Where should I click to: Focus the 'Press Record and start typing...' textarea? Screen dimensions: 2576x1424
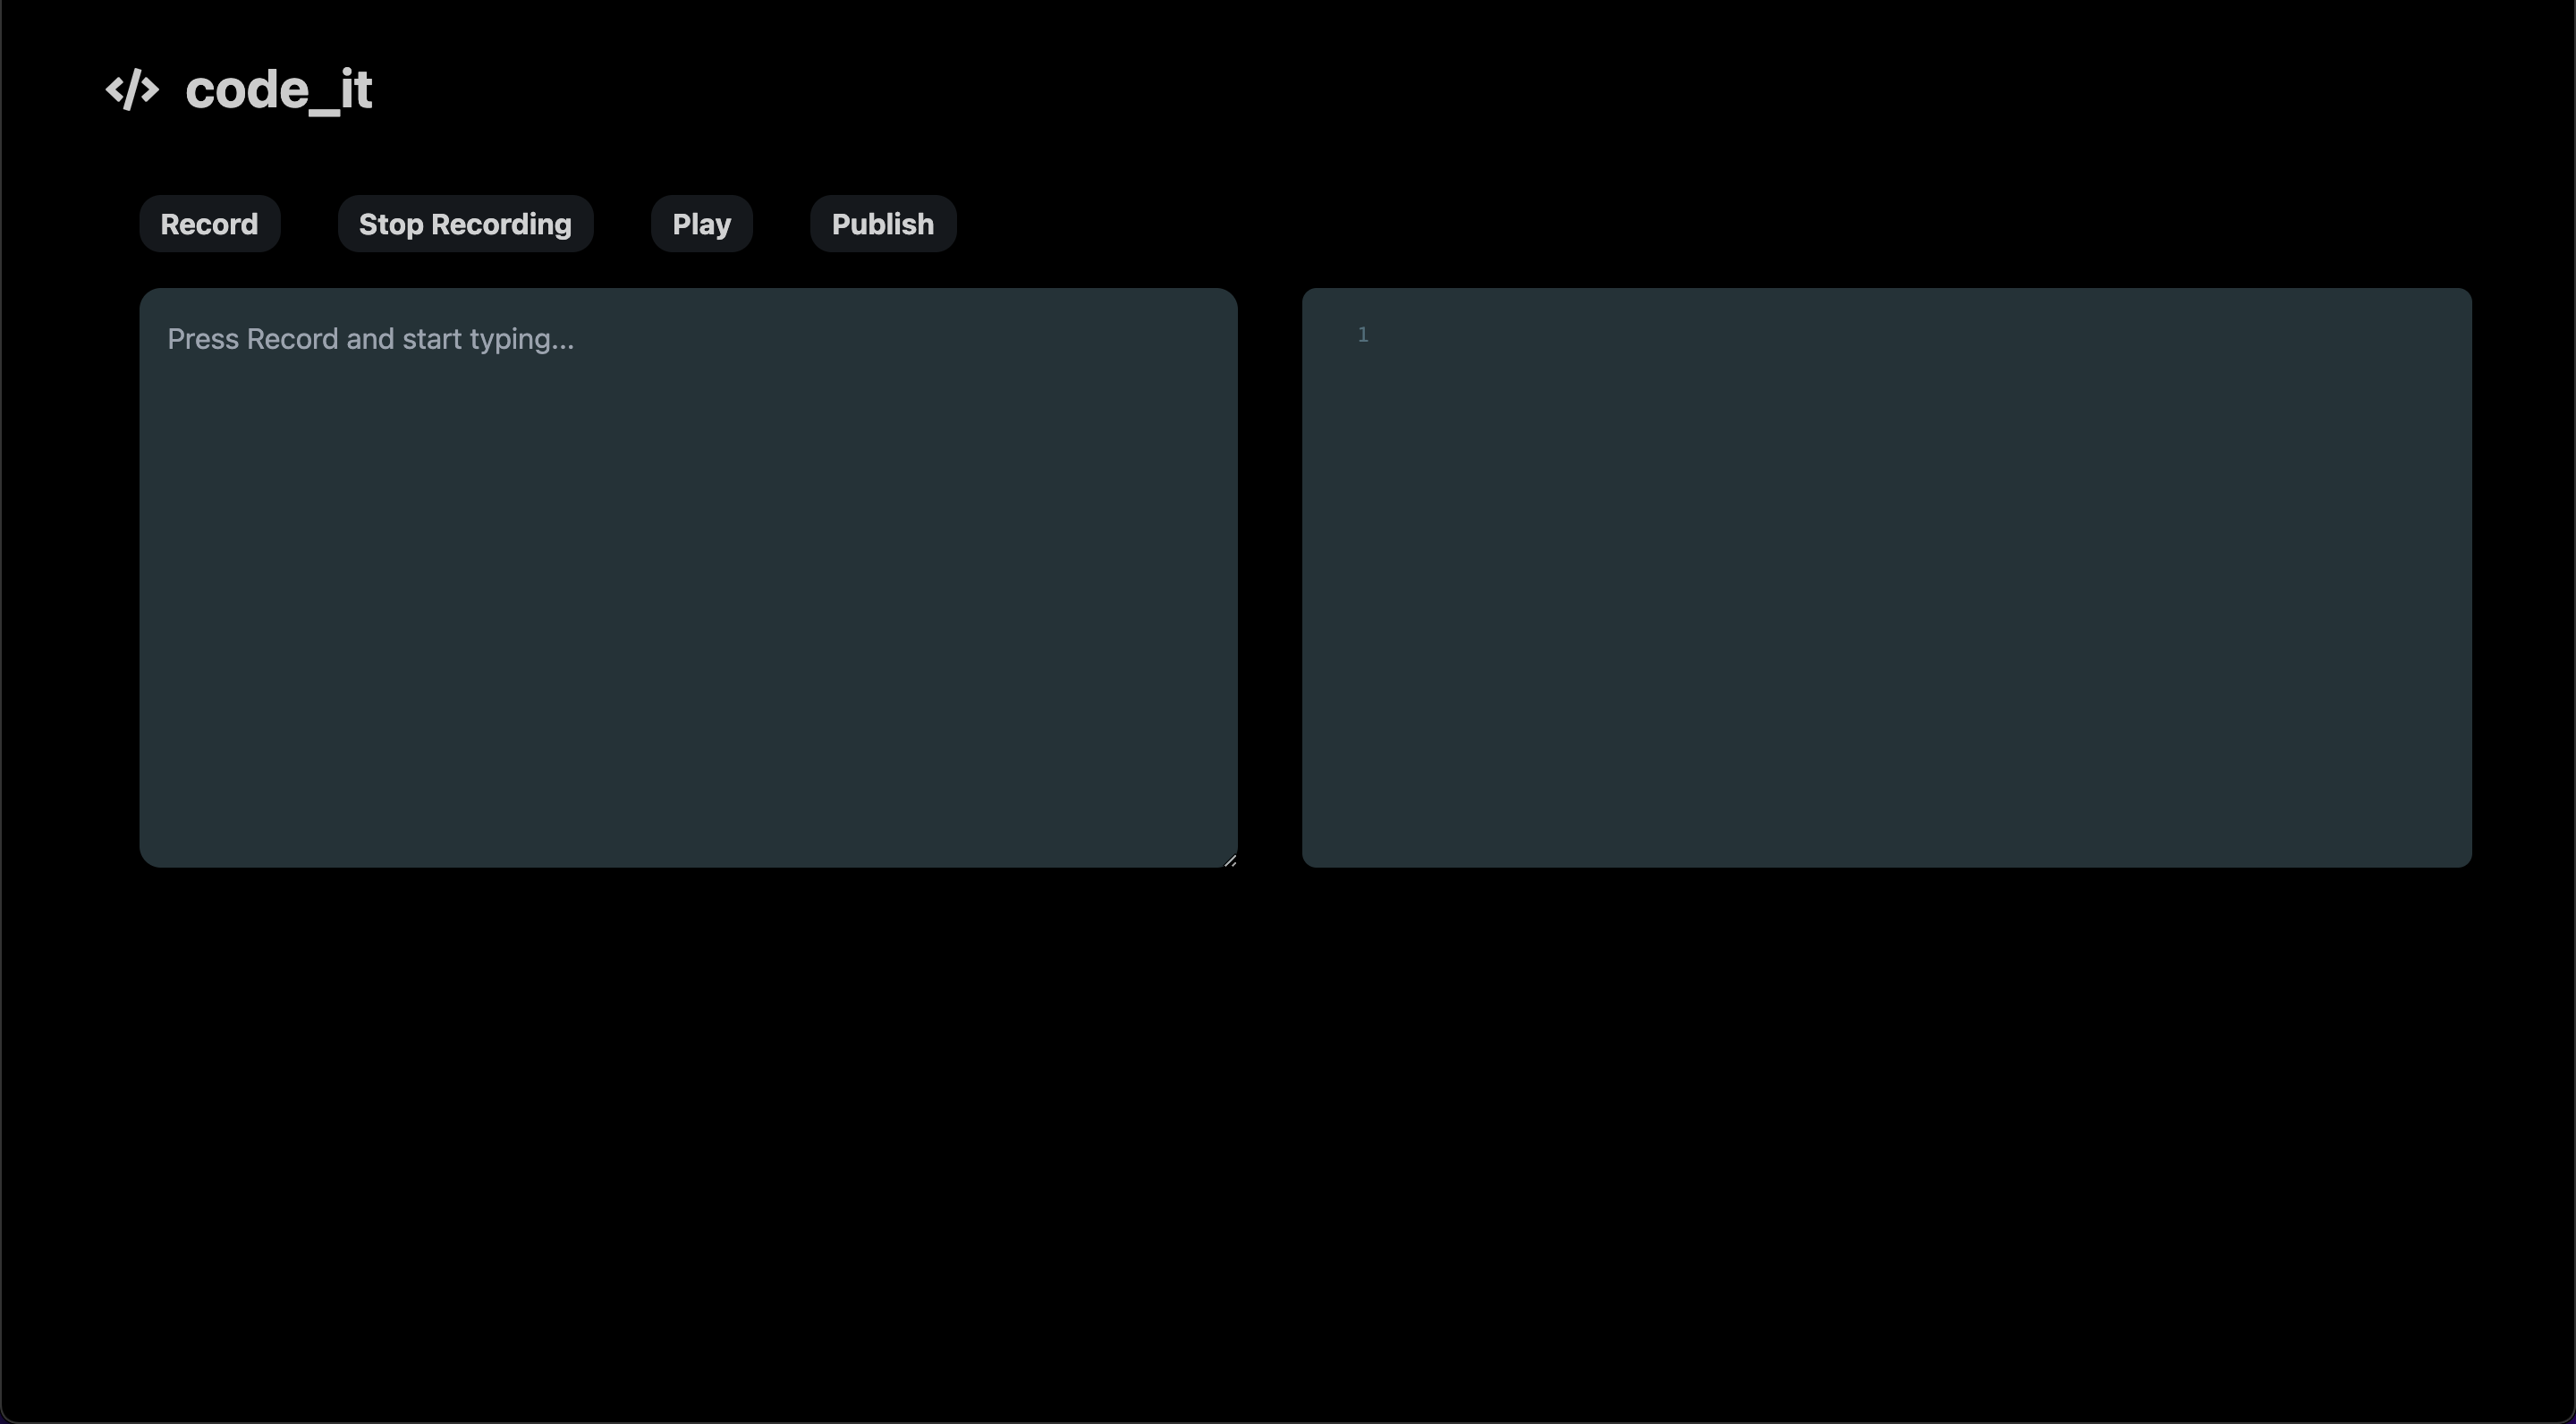pos(688,577)
